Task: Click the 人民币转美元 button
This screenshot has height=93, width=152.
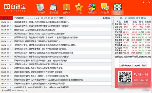Action: click(x=126, y=66)
